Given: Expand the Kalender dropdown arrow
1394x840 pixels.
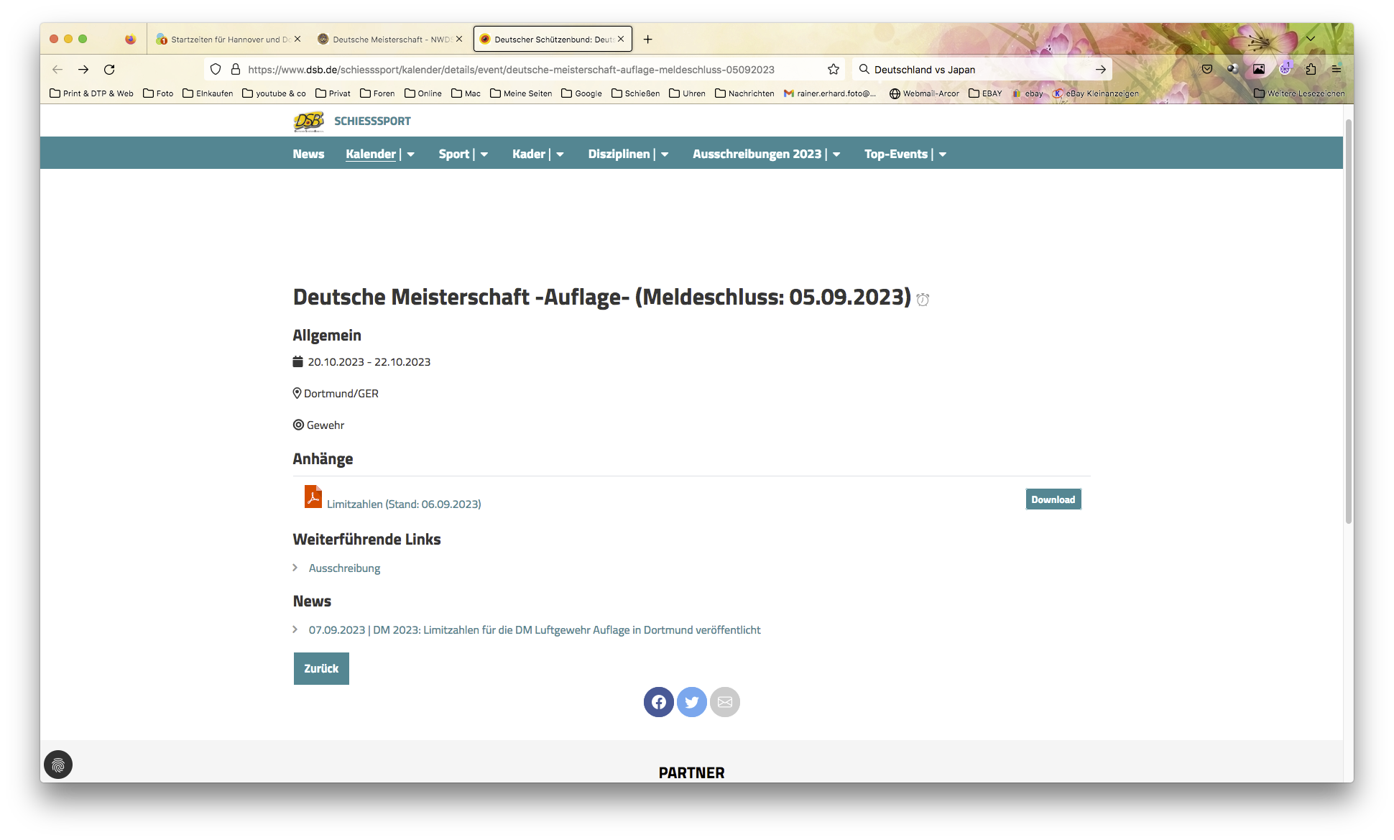Looking at the screenshot, I should tap(411, 154).
